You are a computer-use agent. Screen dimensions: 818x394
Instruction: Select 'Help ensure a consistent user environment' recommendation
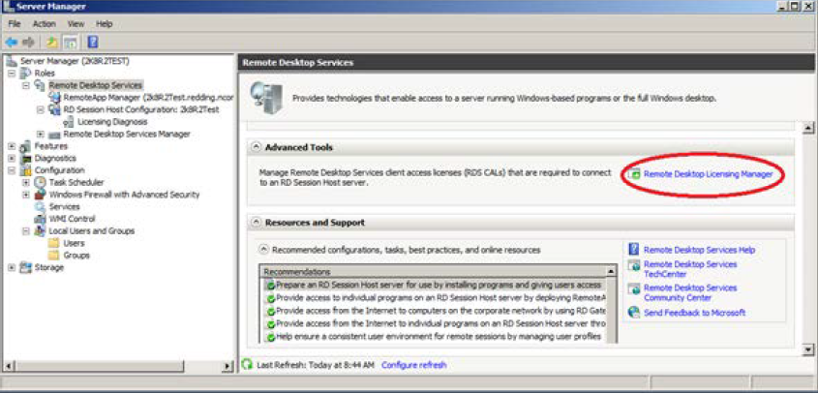pos(435,337)
